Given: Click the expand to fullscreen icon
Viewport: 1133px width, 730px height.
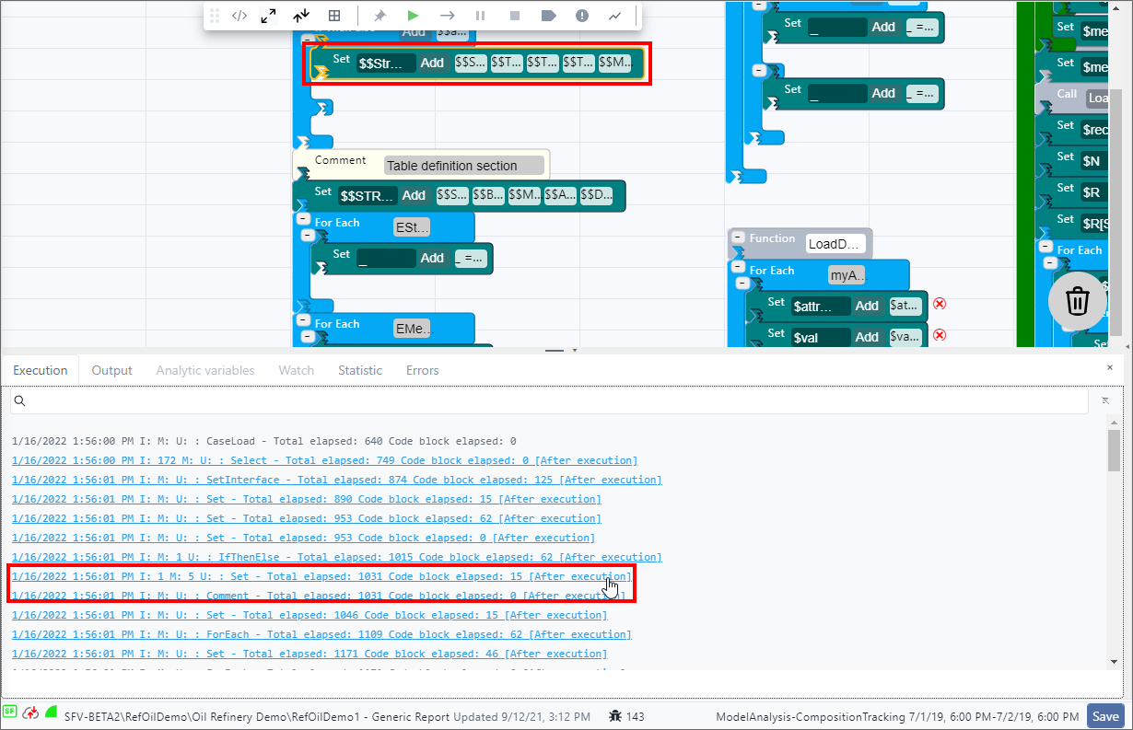Looking at the screenshot, I should pos(268,16).
